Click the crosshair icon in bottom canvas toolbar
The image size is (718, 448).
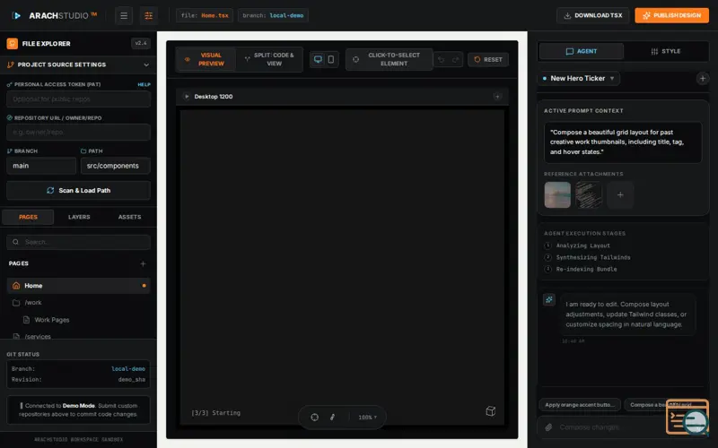point(315,417)
